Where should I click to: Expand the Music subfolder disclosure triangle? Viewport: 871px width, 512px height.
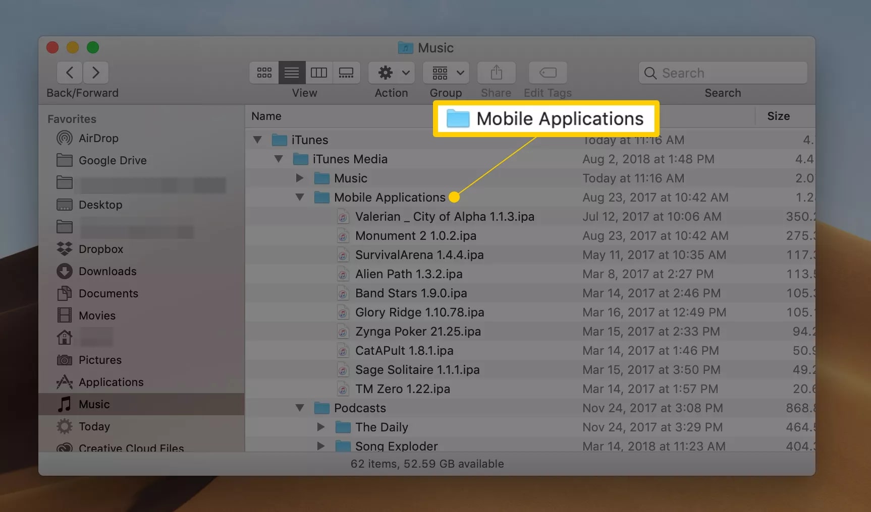pos(300,178)
